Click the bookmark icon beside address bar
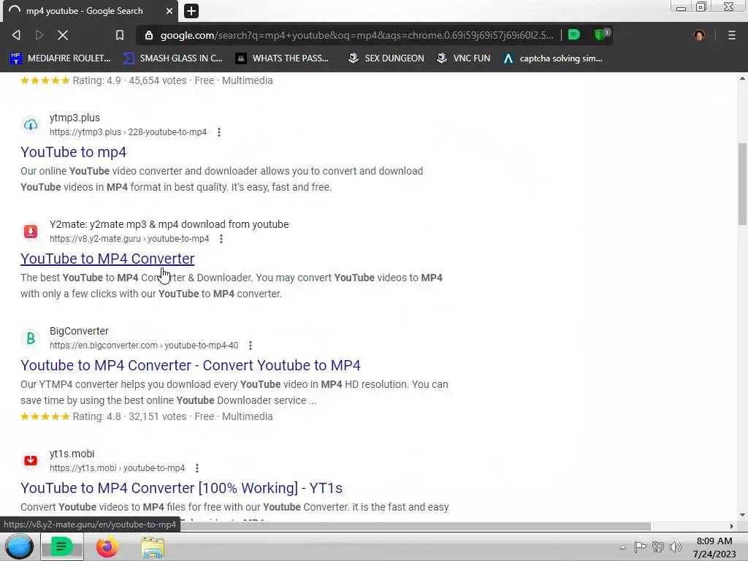Image resolution: width=748 pixels, height=561 pixels. point(120,35)
